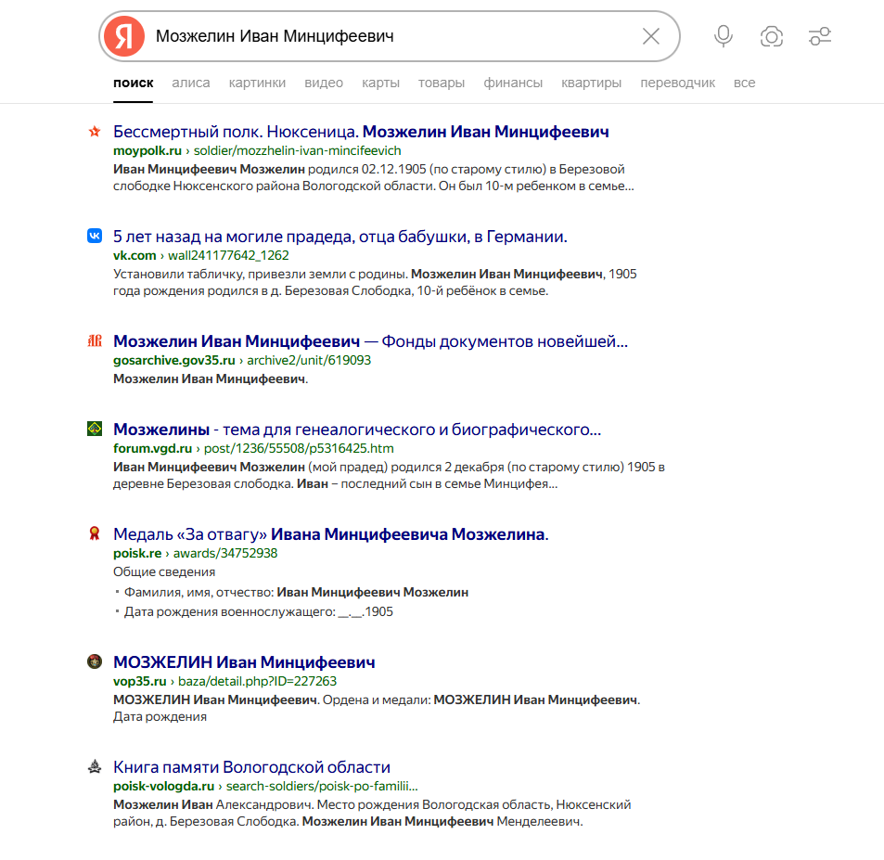Image resolution: width=884 pixels, height=860 pixels.
Task: Open moypolk.ru soldier URL link
Action: [257, 150]
